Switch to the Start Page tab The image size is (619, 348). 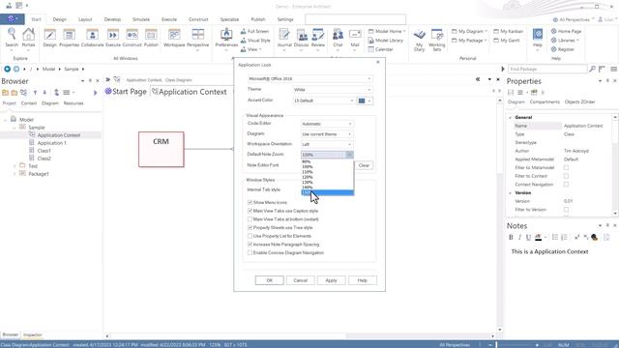[126, 92]
